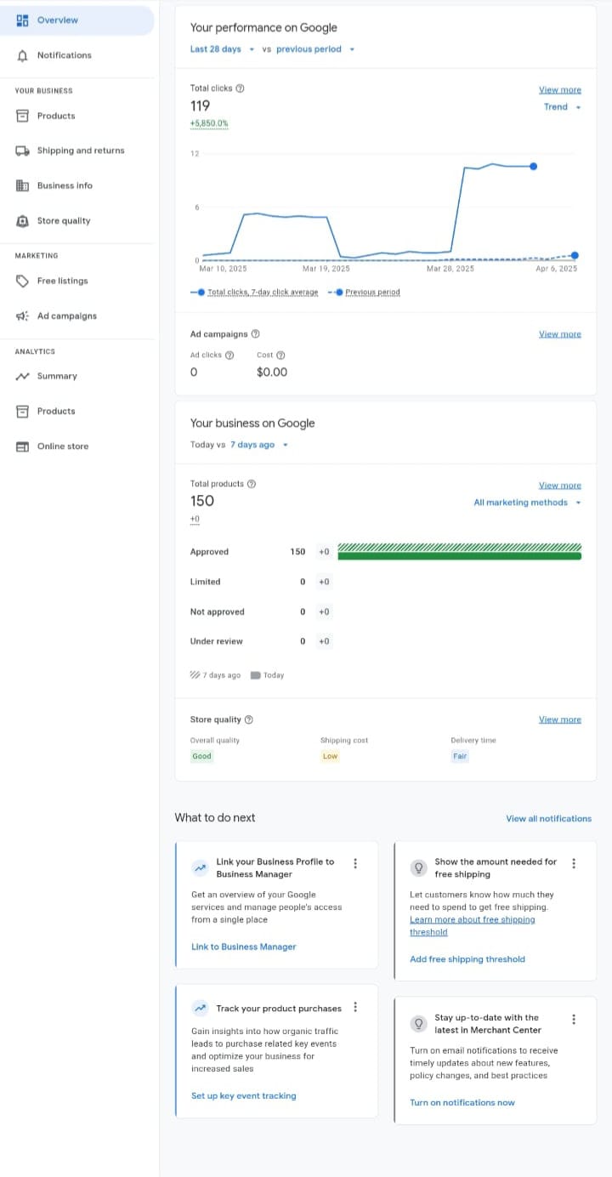This screenshot has width=612, height=1177.
Task: Click the hatched 7 days ago Approved bar
Action: 460,548
